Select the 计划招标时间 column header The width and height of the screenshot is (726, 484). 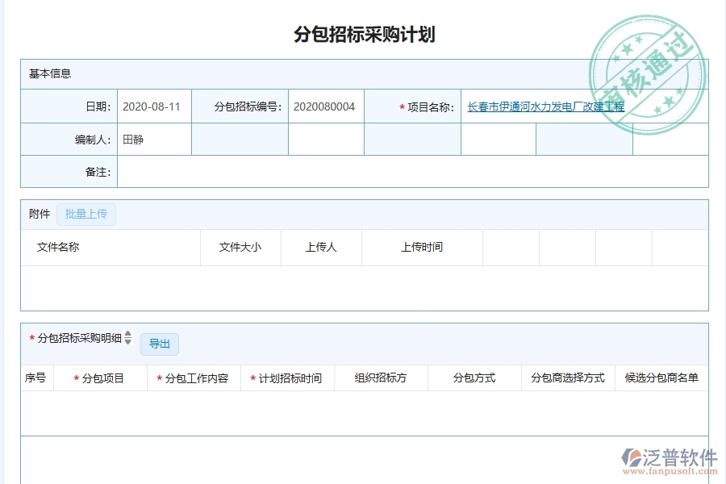[x=287, y=377]
